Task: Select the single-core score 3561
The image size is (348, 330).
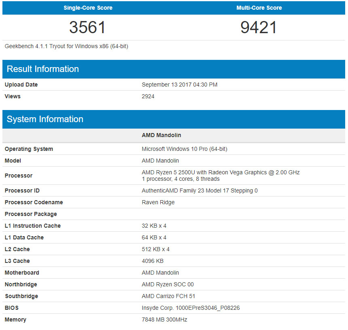Action: (x=87, y=27)
